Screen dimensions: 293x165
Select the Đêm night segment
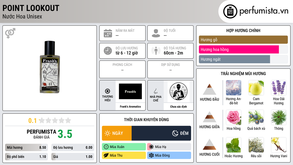tap(161, 133)
